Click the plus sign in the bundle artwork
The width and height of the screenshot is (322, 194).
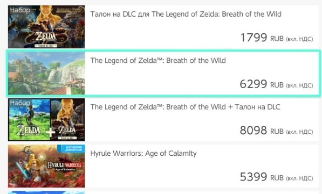(51, 132)
